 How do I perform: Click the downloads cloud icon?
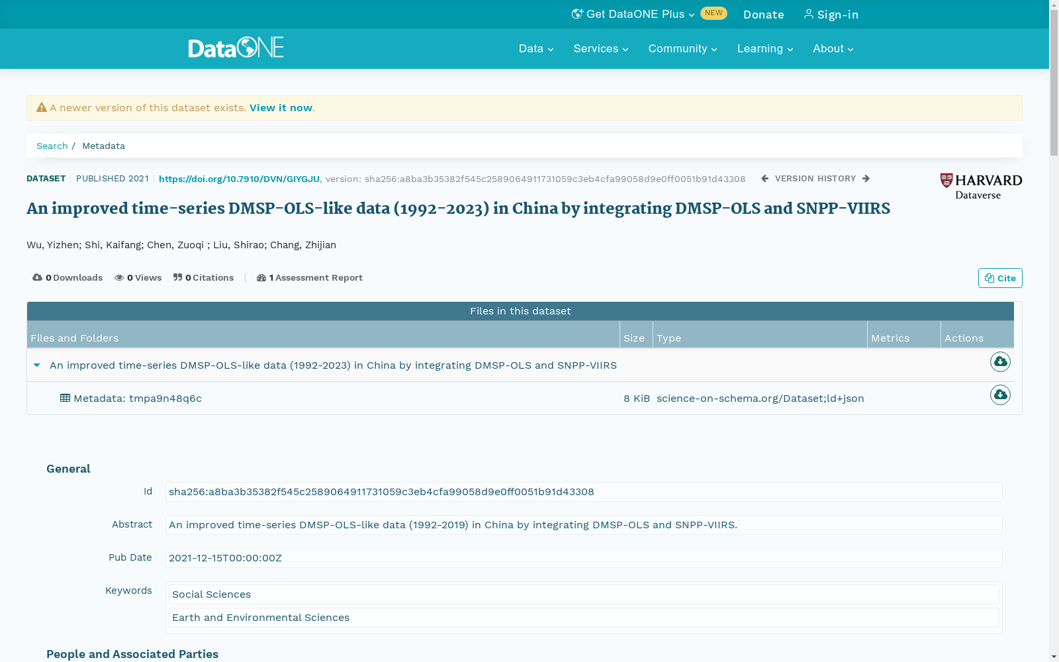(x=37, y=277)
